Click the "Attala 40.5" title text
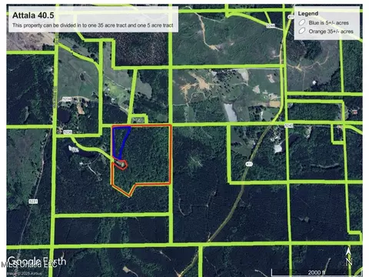Image resolution: width=369 pixels, height=277 pixels. 33,15
